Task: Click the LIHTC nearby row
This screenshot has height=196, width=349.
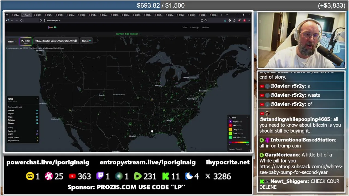Action: pyautogui.click(x=23, y=134)
